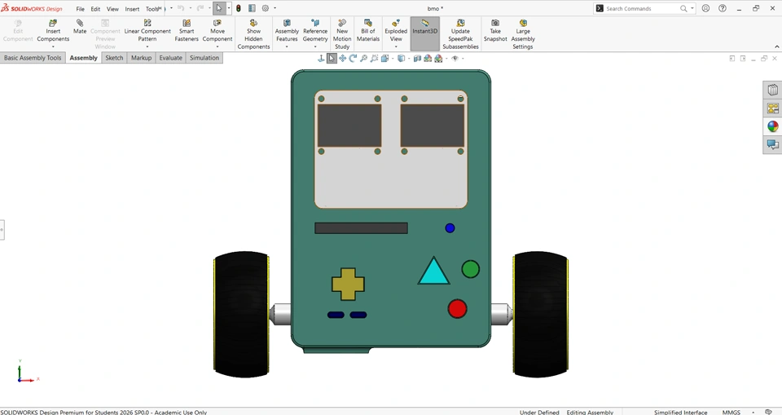Select the green round button on model

(470, 269)
